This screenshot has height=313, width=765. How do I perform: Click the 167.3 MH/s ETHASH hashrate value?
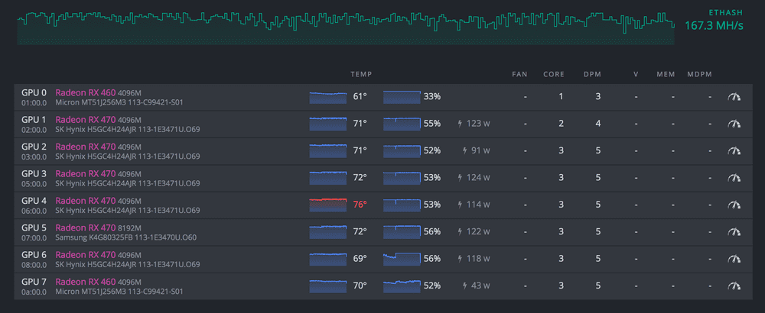click(x=715, y=25)
